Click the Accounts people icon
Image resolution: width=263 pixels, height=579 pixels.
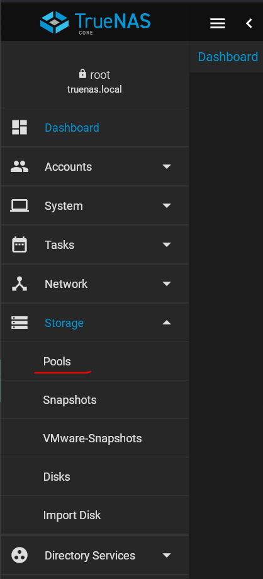tap(20, 166)
